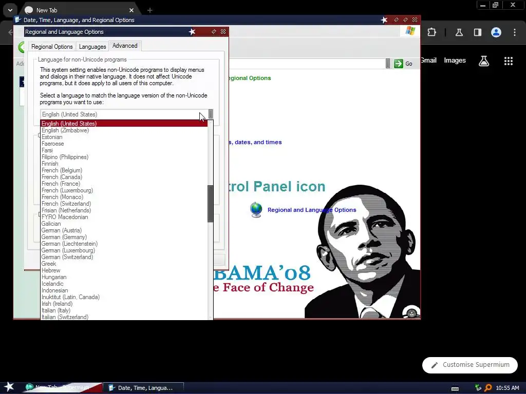Pick Farsi from the language list
This screenshot has width=526, height=394.
point(124,150)
